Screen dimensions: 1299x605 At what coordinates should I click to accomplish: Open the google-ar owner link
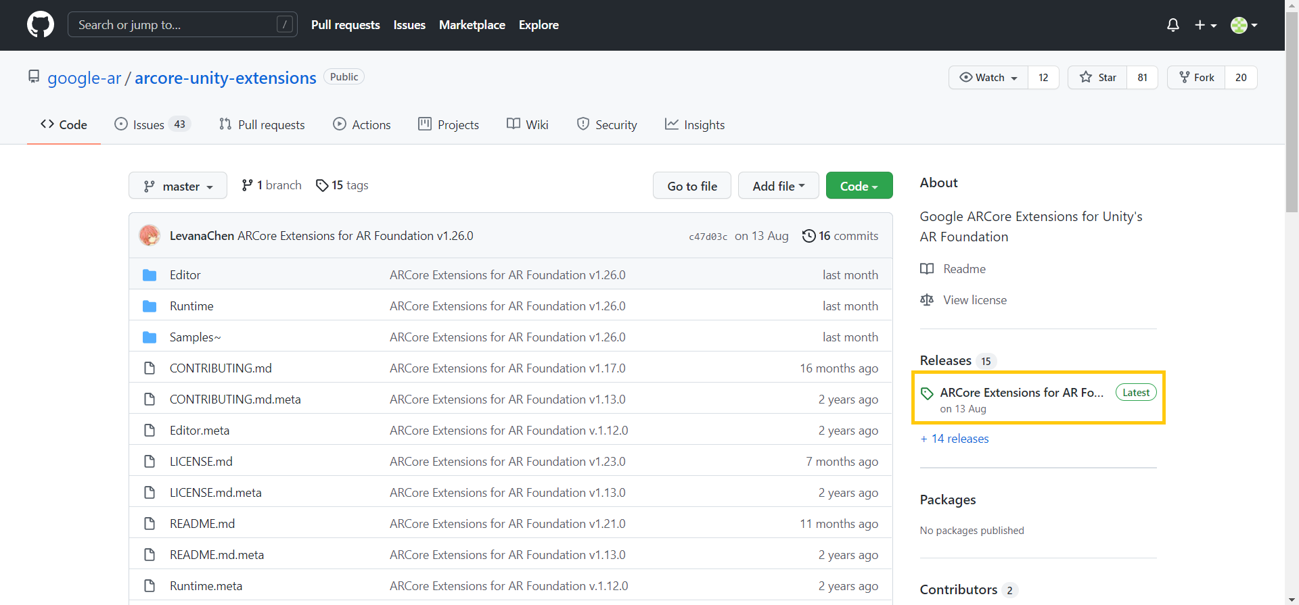point(84,78)
